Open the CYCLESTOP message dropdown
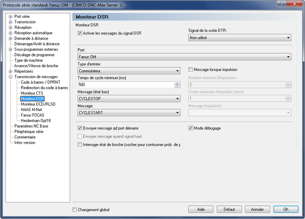 click(129, 99)
